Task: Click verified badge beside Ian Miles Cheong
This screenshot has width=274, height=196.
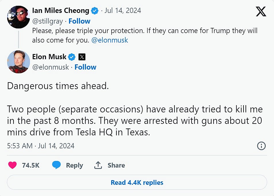Action: 95,11
